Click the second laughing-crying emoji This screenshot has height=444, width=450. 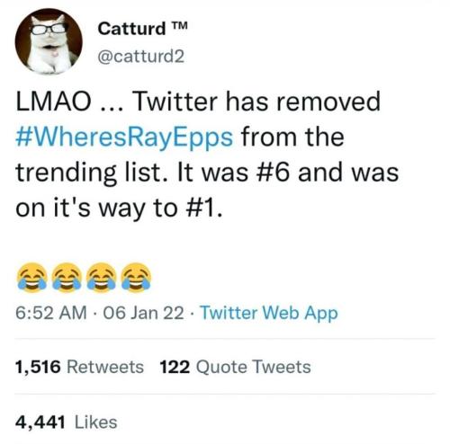pyautogui.click(x=67, y=277)
